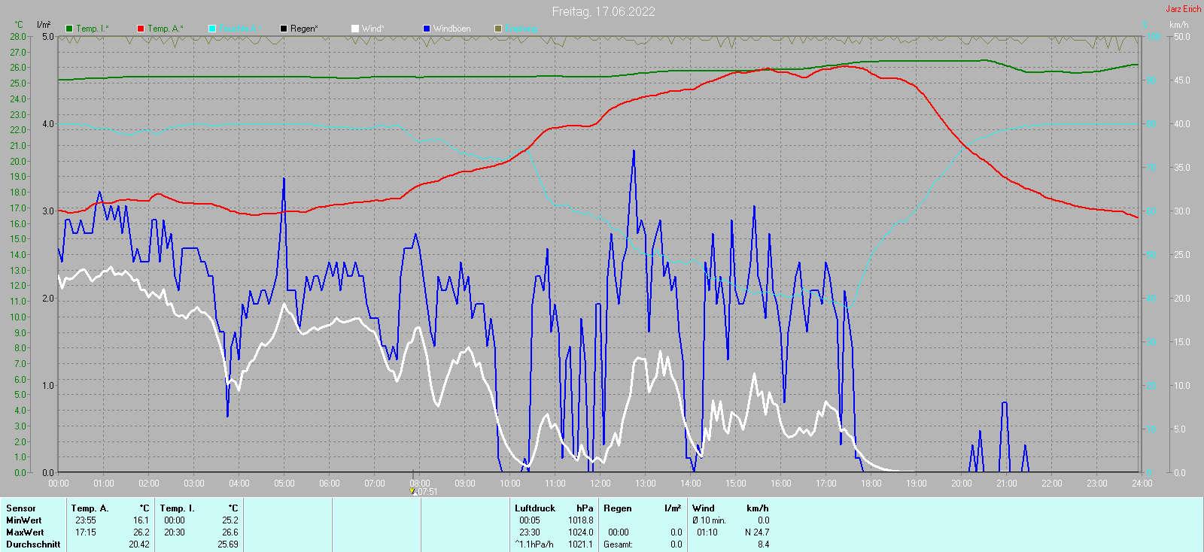Click the Temp. I. average 25.69

click(x=228, y=544)
